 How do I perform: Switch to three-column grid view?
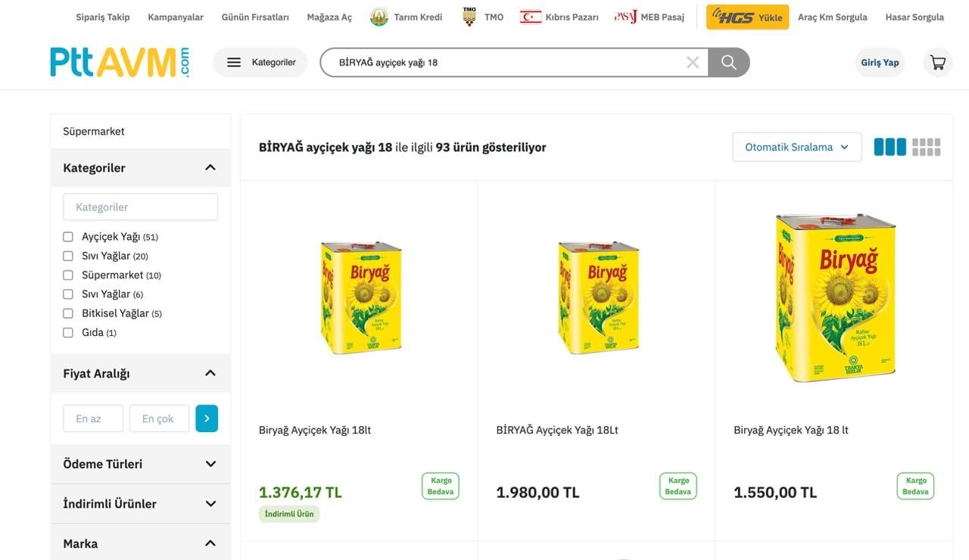coord(890,147)
